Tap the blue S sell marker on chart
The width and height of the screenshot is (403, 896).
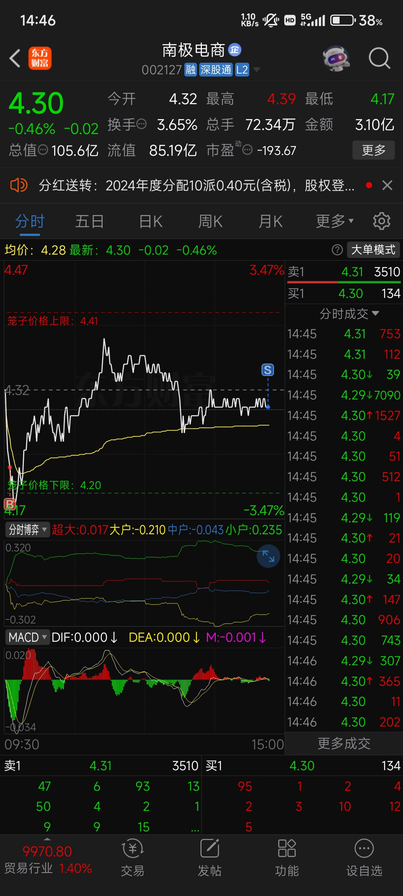(268, 370)
